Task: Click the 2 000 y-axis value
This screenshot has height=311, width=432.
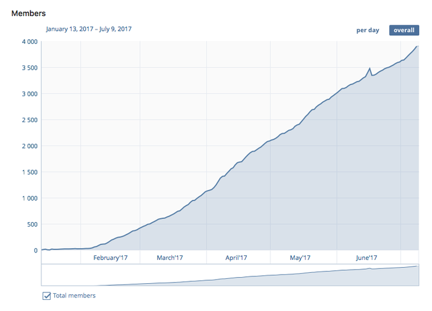Action: coord(30,146)
